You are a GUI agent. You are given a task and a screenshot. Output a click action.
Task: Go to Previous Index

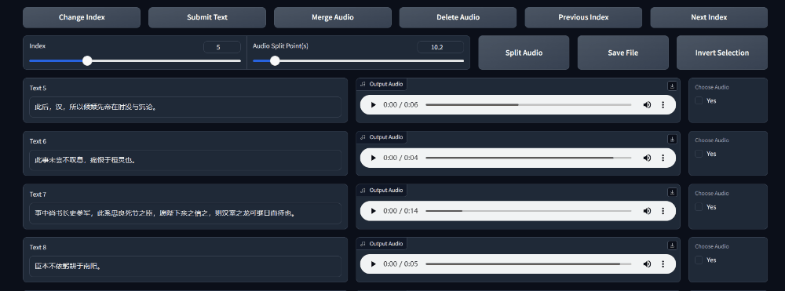pyautogui.click(x=584, y=17)
